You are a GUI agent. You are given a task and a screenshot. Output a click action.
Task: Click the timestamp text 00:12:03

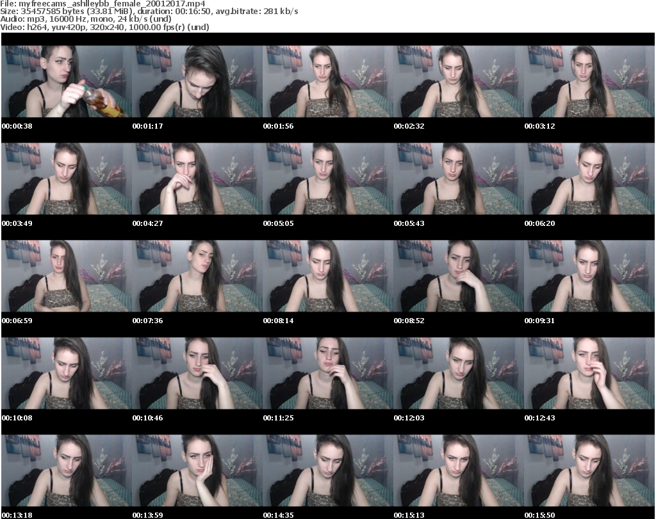pos(409,418)
